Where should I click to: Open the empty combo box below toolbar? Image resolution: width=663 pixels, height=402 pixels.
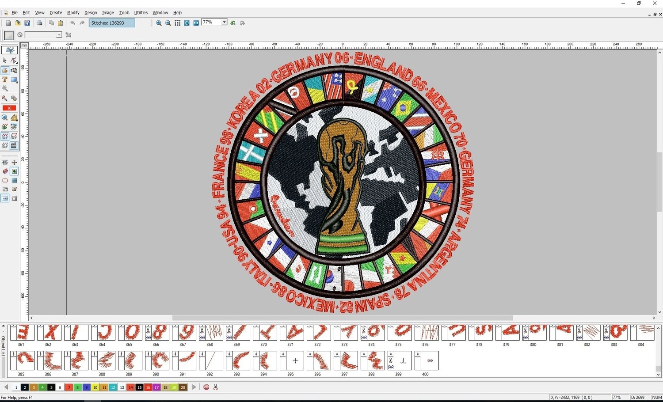(43, 35)
